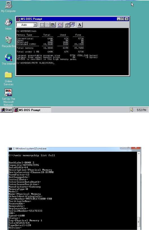Viewport: 149px width, 230px height.
Task: Click the Tag=Physical Memory 1 line
Action: pos(25,220)
